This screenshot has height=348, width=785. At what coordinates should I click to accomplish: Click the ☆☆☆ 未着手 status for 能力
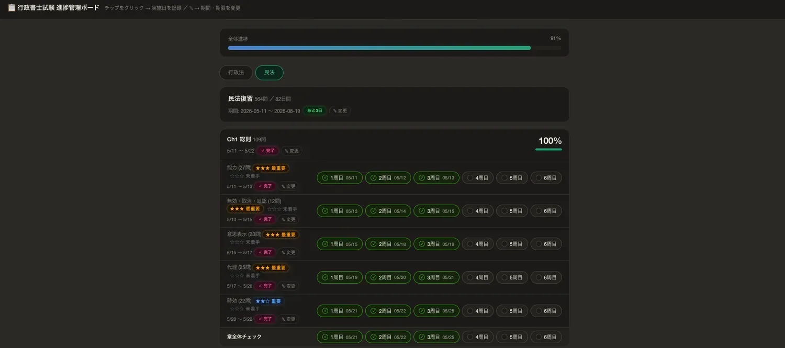click(x=245, y=176)
